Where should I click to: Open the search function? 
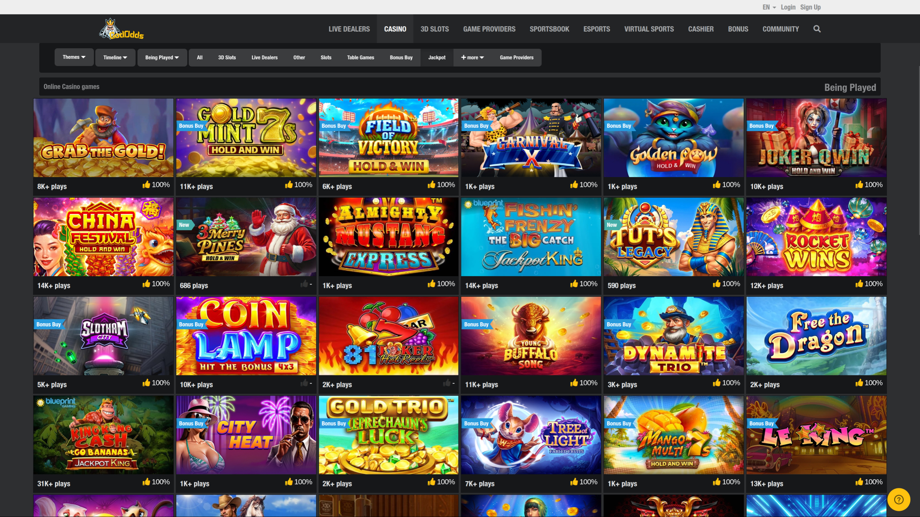(817, 29)
